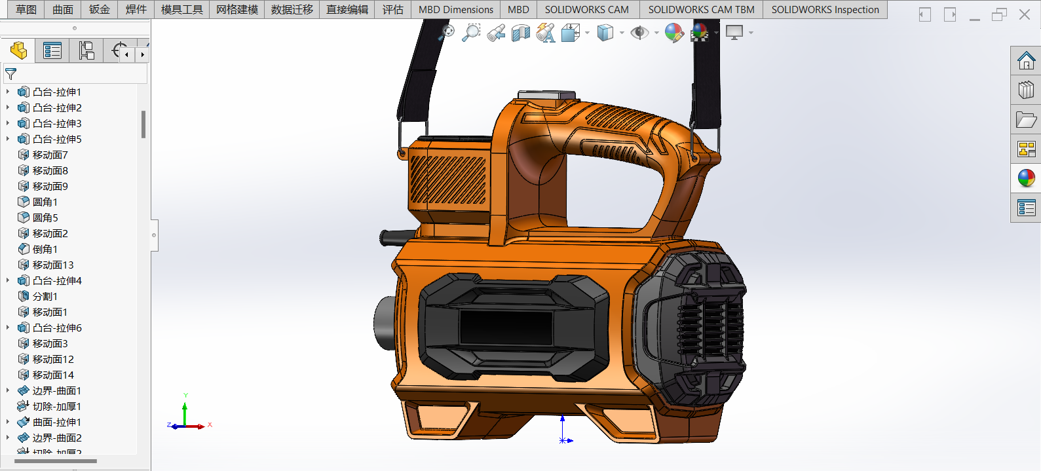Select the 分割1 feature in the tree
The height and width of the screenshot is (471, 1041).
click(45, 296)
